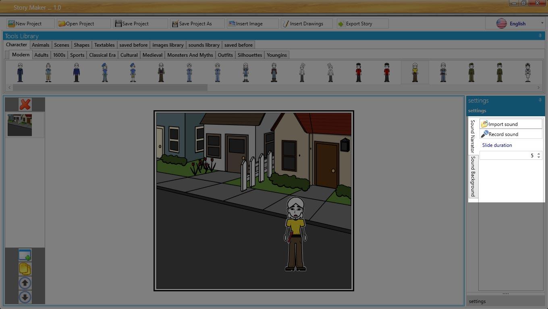Open the Textables tab
This screenshot has width=548, height=309.
[x=105, y=45]
